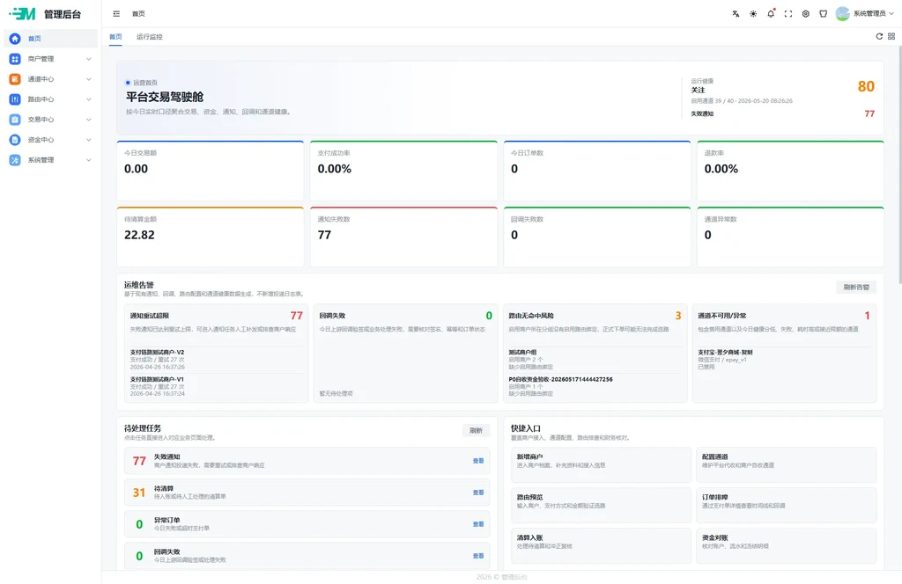The width and height of the screenshot is (902, 584).
Task: Open the notification bell
Action: coord(771,14)
